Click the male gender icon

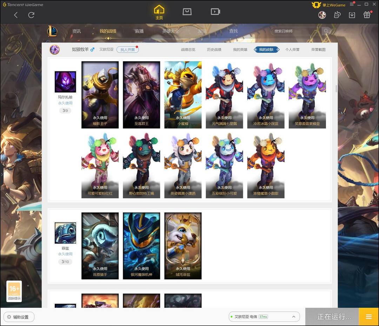(92, 49)
